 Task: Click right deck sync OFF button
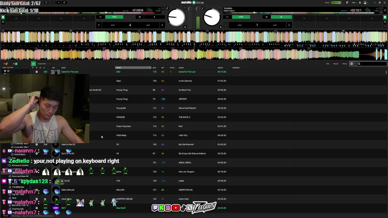point(228,17)
